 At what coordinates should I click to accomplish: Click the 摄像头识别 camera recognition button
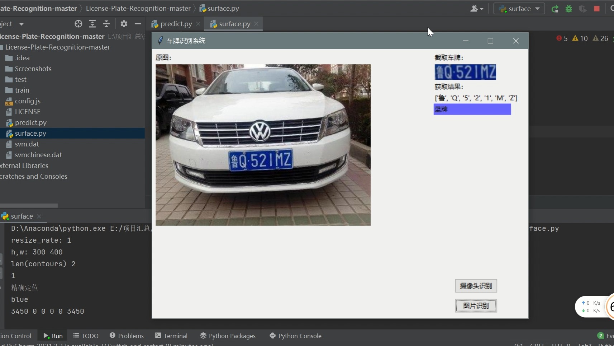[x=476, y=286]
